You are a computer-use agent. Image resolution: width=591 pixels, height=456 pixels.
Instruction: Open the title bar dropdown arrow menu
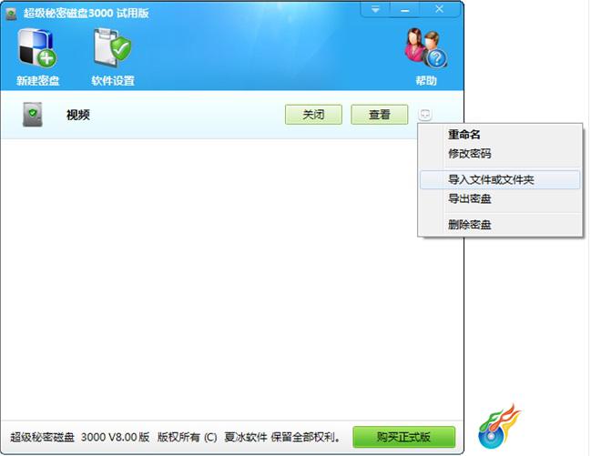tap(375, 9)
